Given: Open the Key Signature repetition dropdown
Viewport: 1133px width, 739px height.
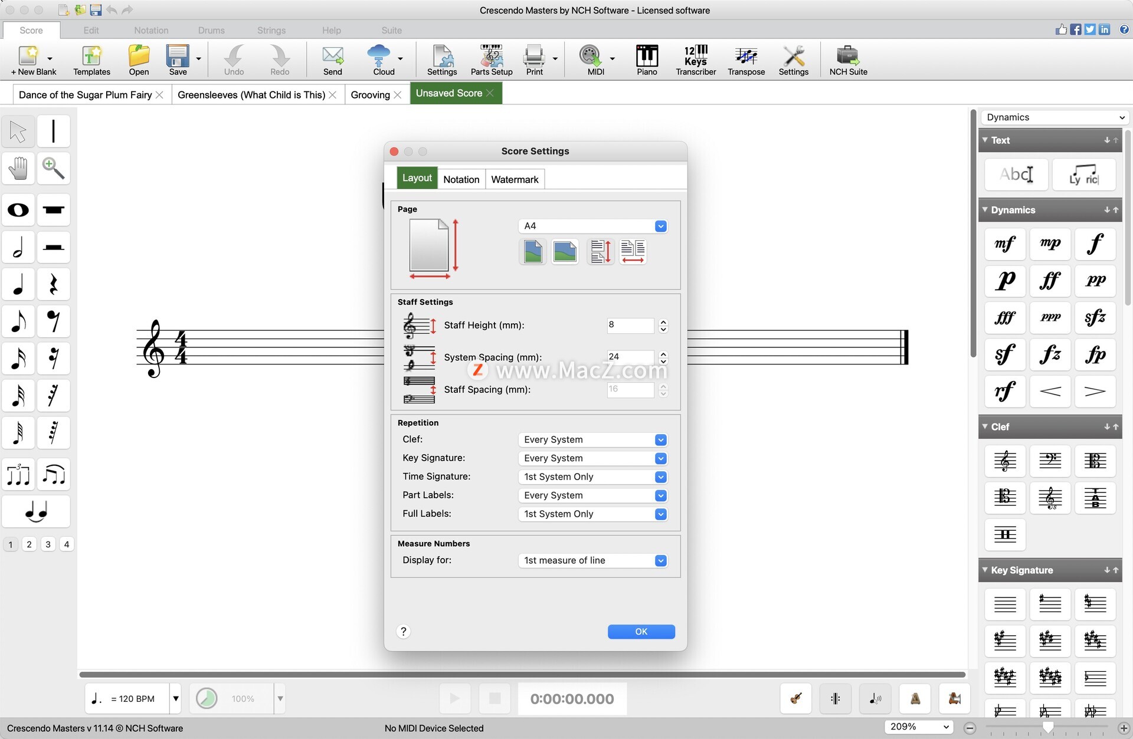Looking at the screenshot, I should point(593,458).
